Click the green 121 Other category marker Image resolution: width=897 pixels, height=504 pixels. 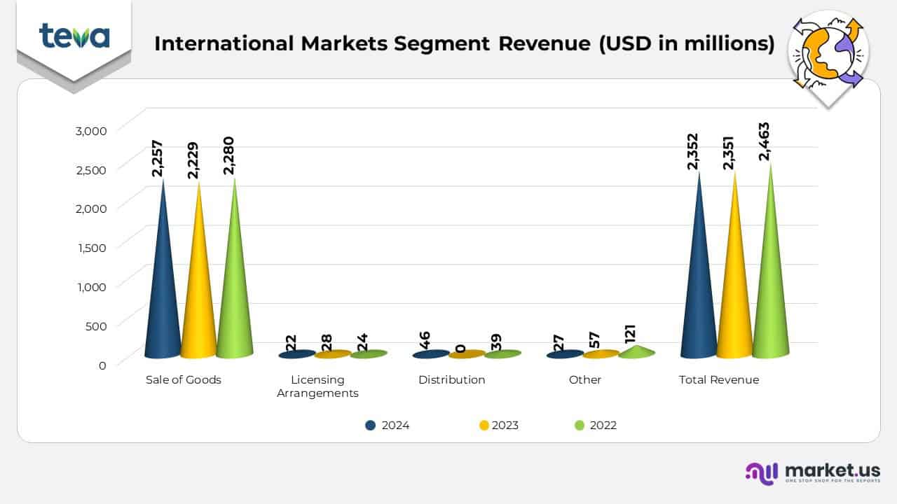636,351
